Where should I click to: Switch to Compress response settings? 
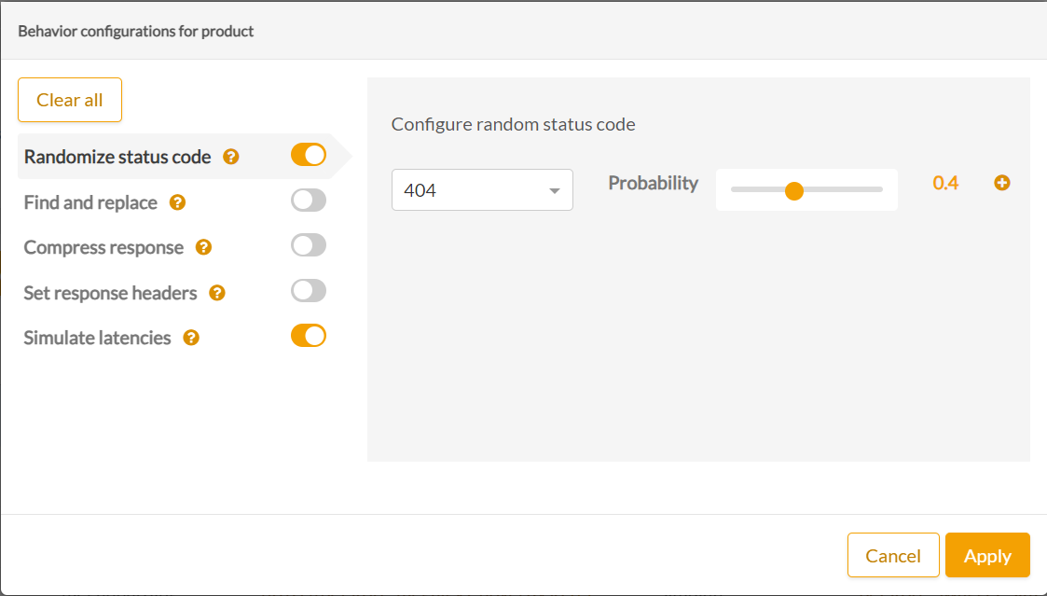point(103,247)
